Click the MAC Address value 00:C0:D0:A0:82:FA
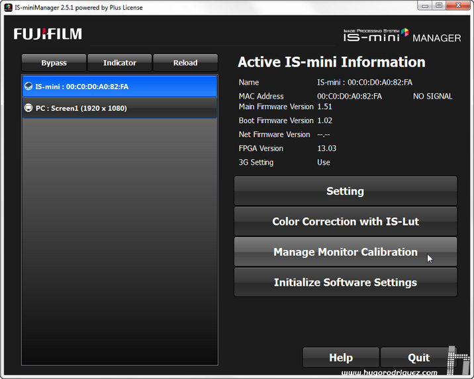This screenshot has height=379, width=474. [350, 97]
